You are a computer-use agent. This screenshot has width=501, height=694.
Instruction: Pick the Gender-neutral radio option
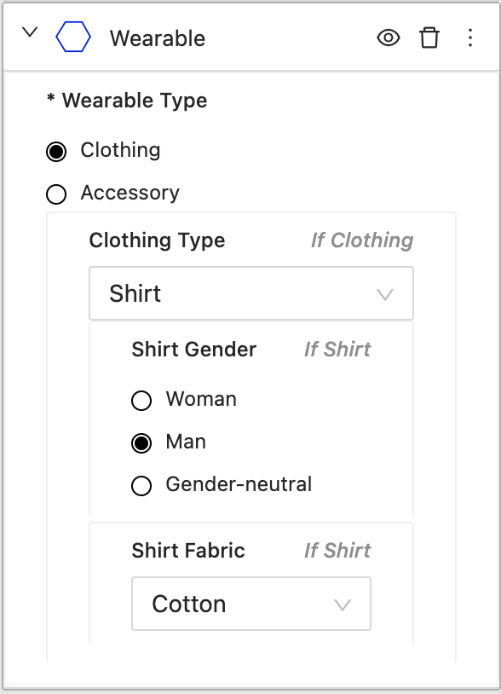coord(141,485)
